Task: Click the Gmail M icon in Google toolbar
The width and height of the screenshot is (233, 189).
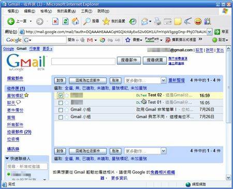Action: [x=90, y=40]
